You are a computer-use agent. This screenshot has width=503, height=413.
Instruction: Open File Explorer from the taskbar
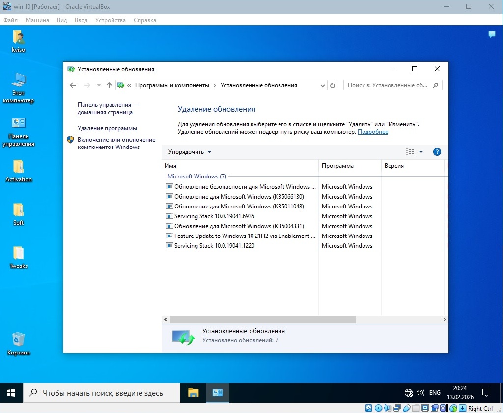(194, 393)
